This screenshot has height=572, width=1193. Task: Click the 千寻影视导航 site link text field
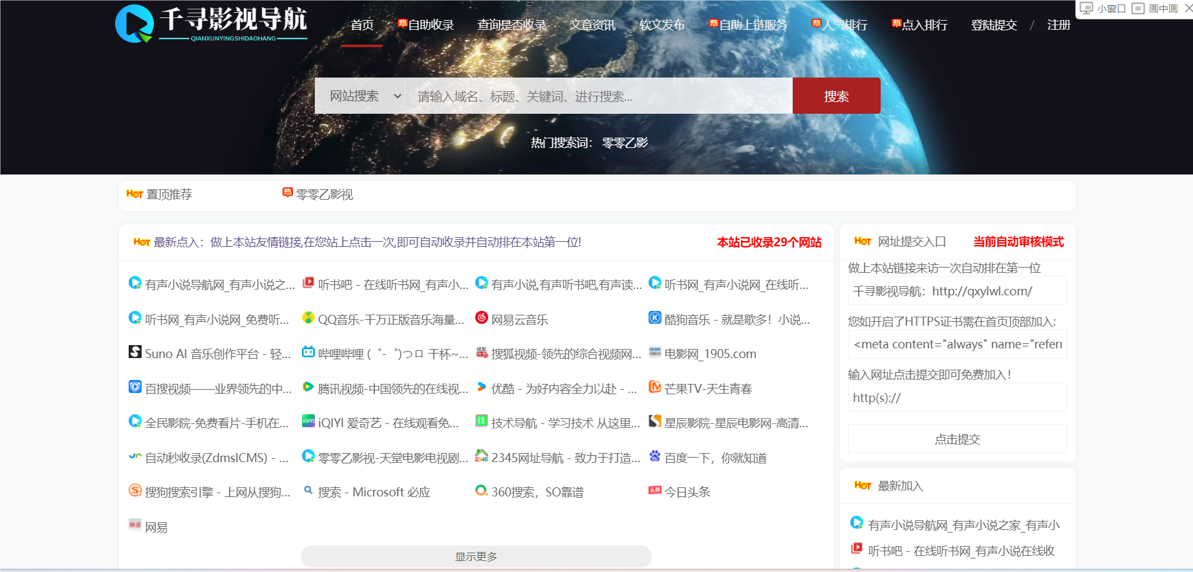coord(957,291)
